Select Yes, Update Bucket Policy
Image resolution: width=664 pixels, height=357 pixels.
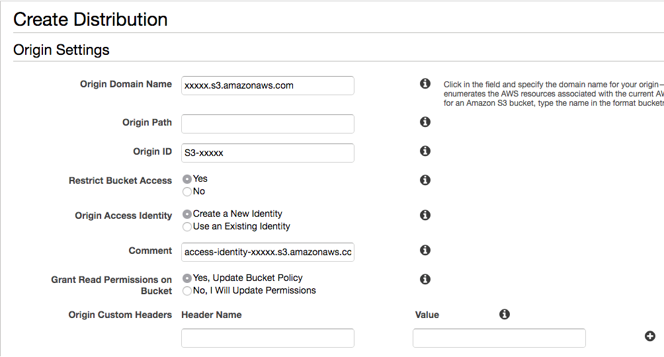tap(187, 278)
